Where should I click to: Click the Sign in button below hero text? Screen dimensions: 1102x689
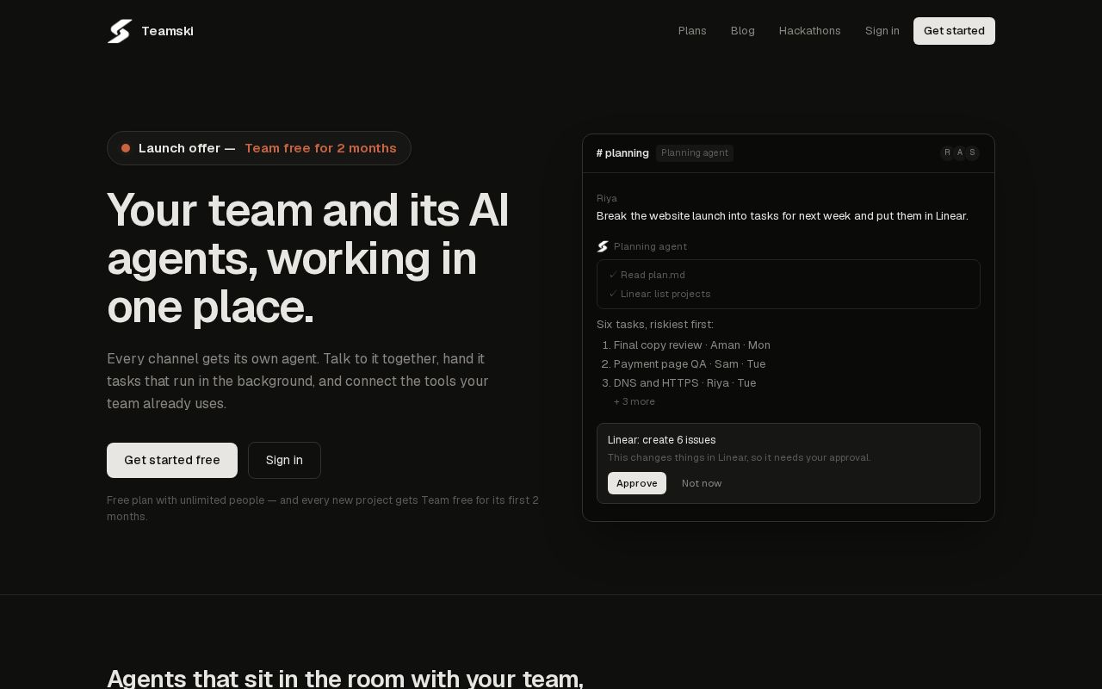point(284,460)
